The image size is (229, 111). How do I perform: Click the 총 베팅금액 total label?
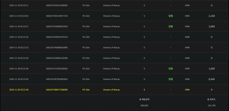[x=144, y=99]
